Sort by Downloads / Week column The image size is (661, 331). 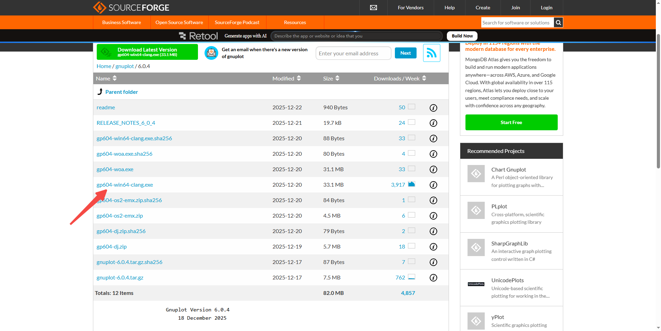point(400,78)
